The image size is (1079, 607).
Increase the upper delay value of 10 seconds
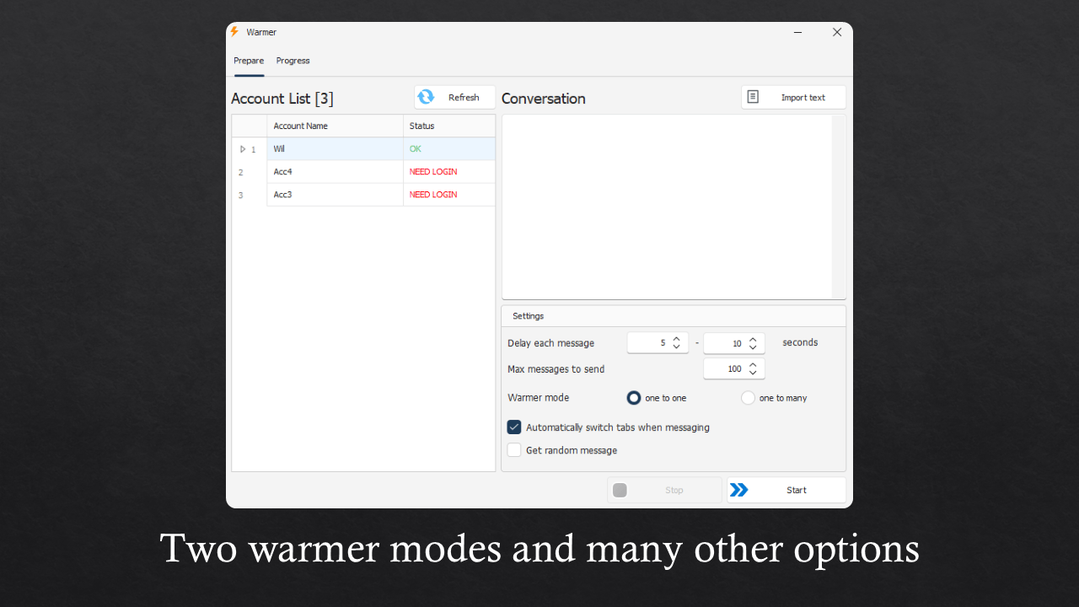tap(752, 339)
